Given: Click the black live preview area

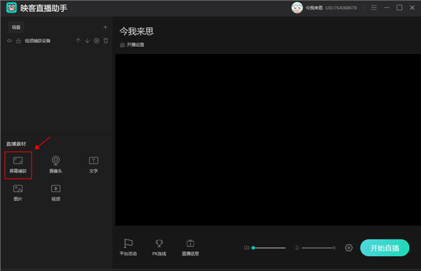Looking at the screenshot, I should pyautogui.click(x=268, y=140).
